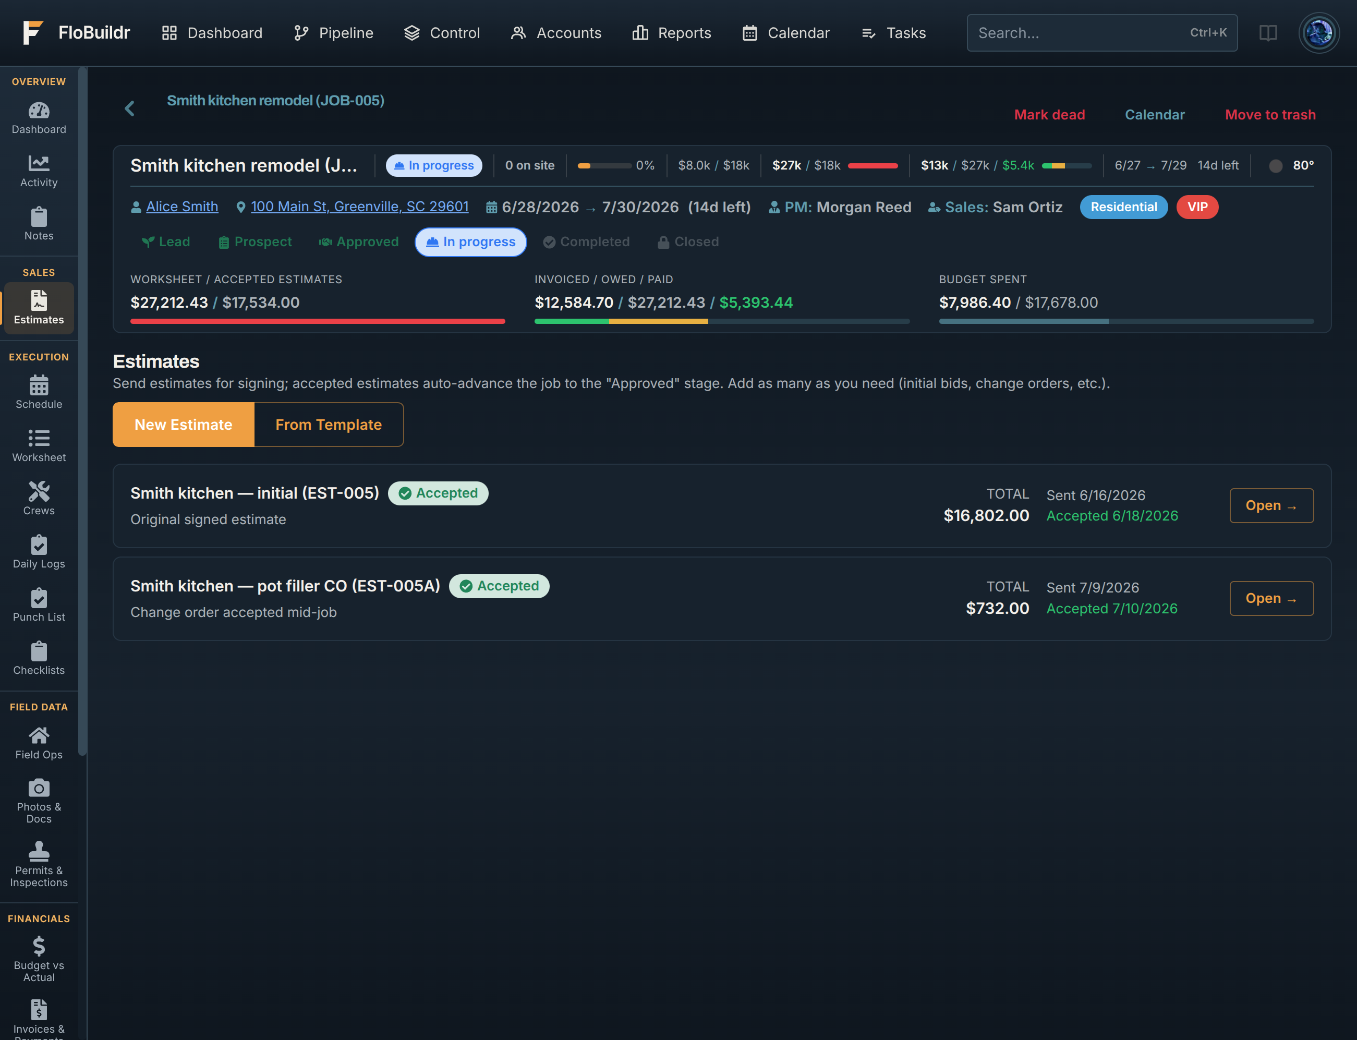
Task: Open Permits & Inspections in the sidebar
Action: point(39,865)
